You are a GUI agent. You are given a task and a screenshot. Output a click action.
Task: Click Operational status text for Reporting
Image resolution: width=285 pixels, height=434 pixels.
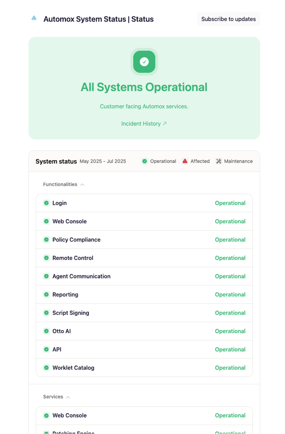click(230, 295)
